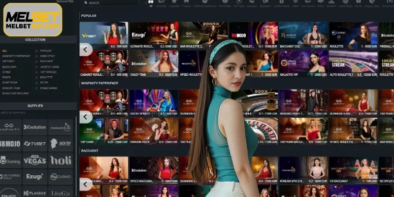Open the C9 Baccarat game thumbnail
This screenshot has height=197, width=394.
tap(353, 170)
